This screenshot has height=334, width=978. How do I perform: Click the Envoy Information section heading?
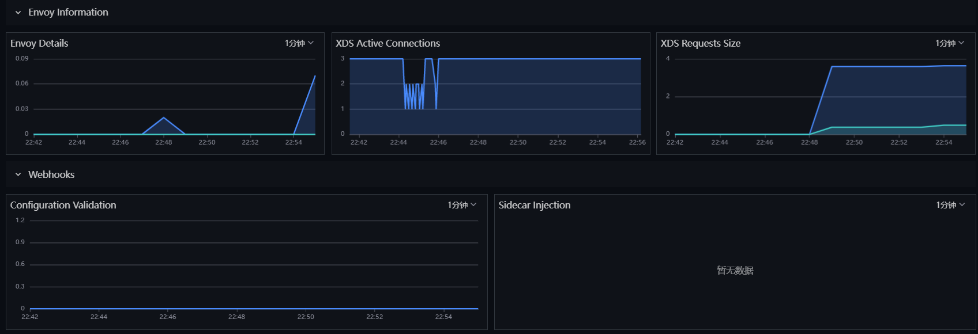click(68, 12)
